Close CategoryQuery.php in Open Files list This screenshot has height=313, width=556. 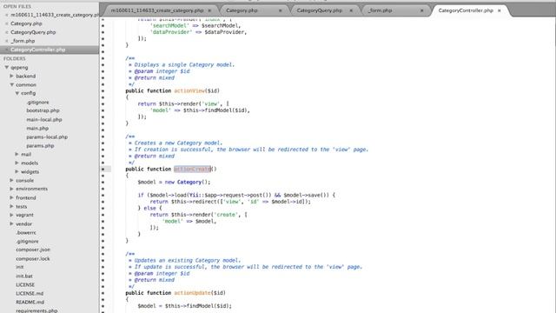(x=6, y=32)
